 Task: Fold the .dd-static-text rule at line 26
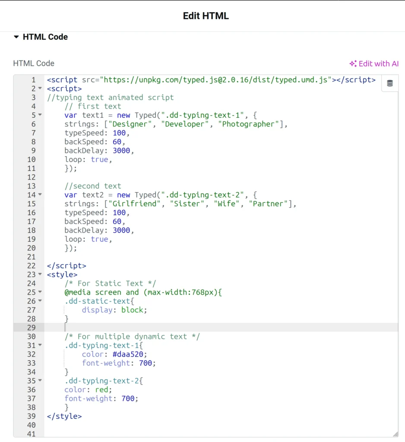[40, 301]
